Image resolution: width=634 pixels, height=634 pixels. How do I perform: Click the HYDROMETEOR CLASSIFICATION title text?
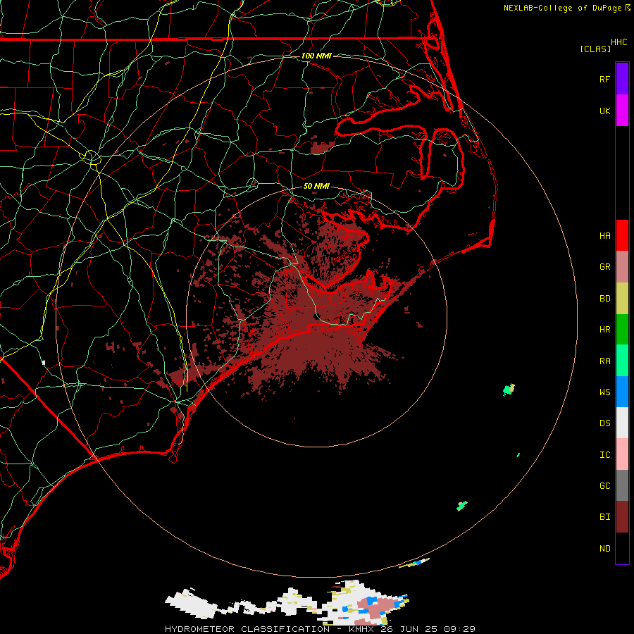click(247, 629)
